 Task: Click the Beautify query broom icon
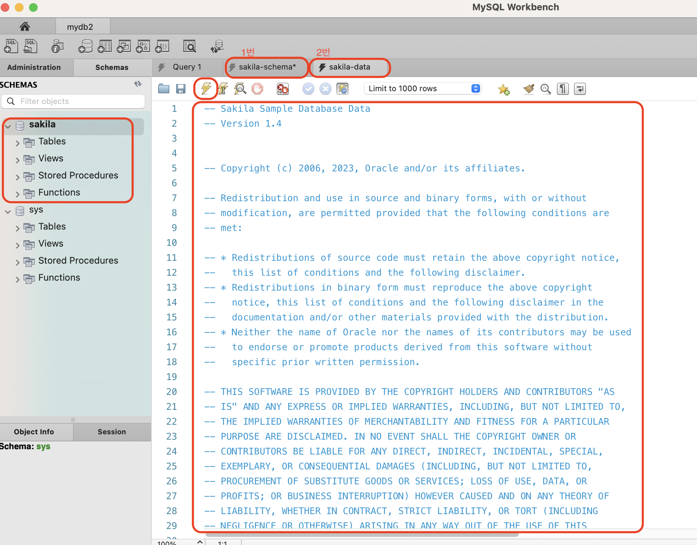click(x=528, y=89)
